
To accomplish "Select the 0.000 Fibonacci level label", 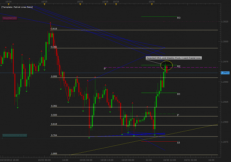I will click(54, 76).
